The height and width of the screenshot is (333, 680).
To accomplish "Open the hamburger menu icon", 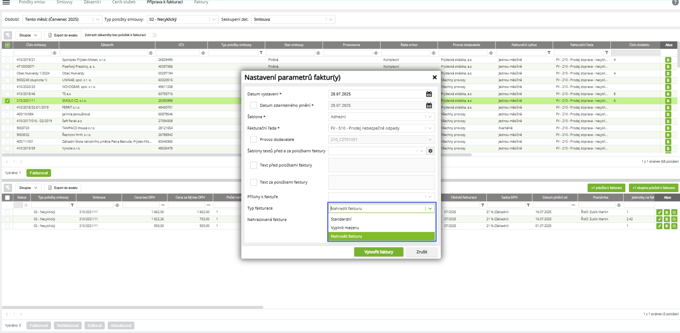I will coord(6,3).
